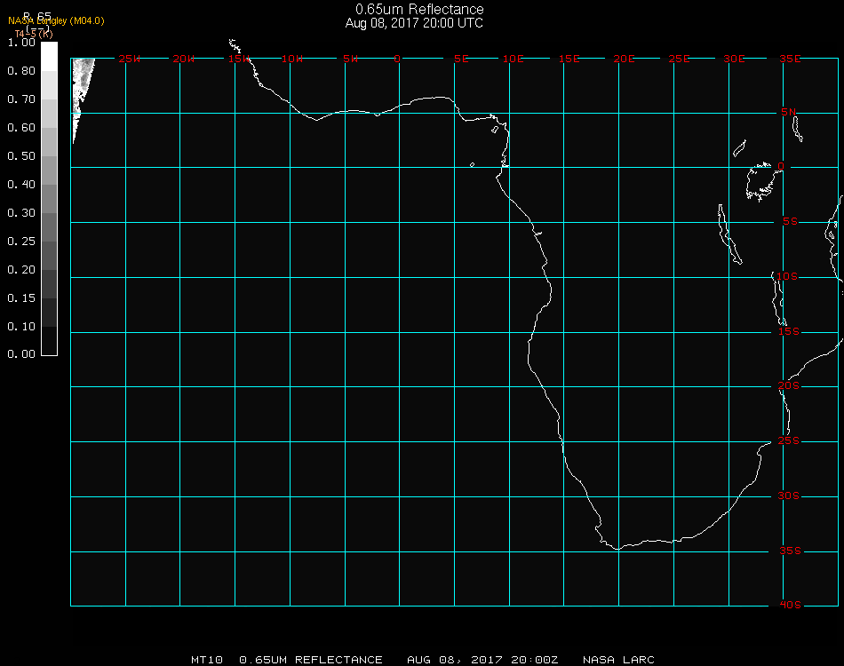Click the '0.65UM REFLECTANCE' footer text

click(x=311, y=660)
